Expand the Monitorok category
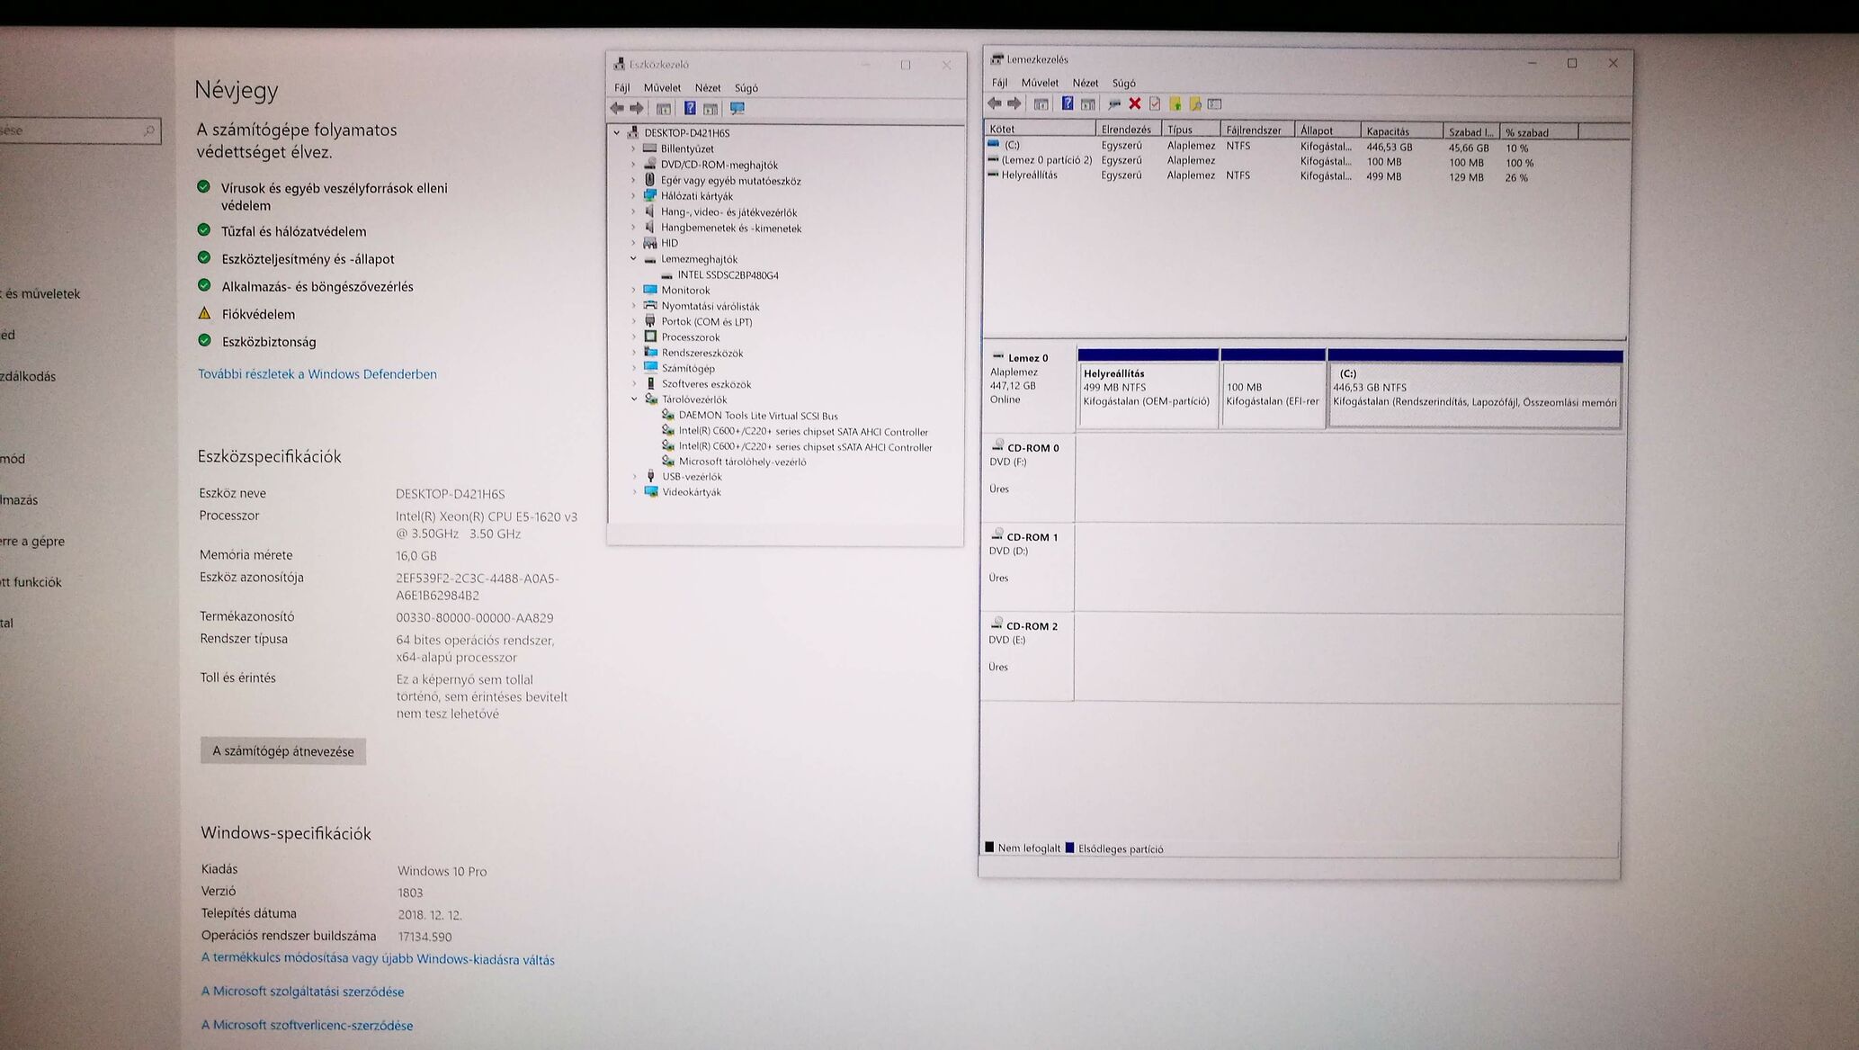 pos(634,291)
